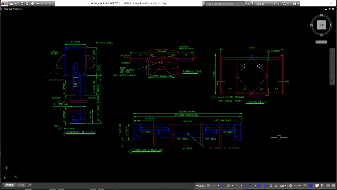The image size is (337, 190).
Task: Click the Plot icon in Quick Access toolbar
Action: (33, 3)
